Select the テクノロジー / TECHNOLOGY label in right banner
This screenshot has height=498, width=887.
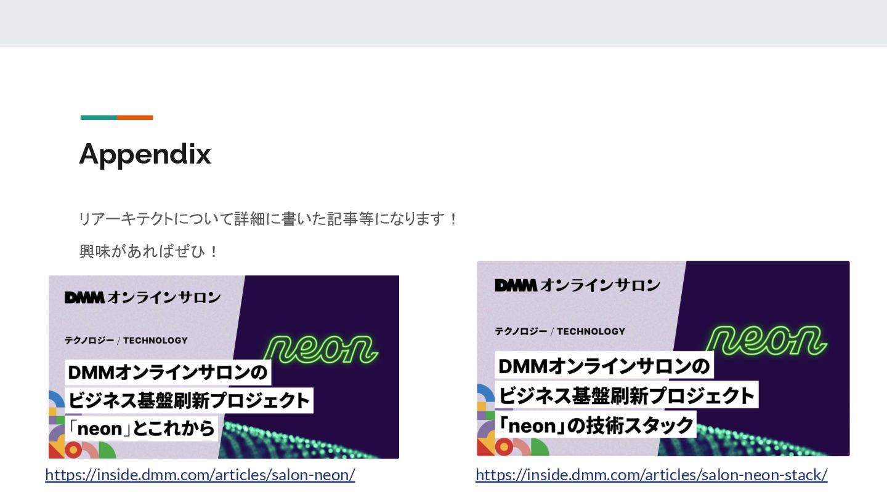560,331
